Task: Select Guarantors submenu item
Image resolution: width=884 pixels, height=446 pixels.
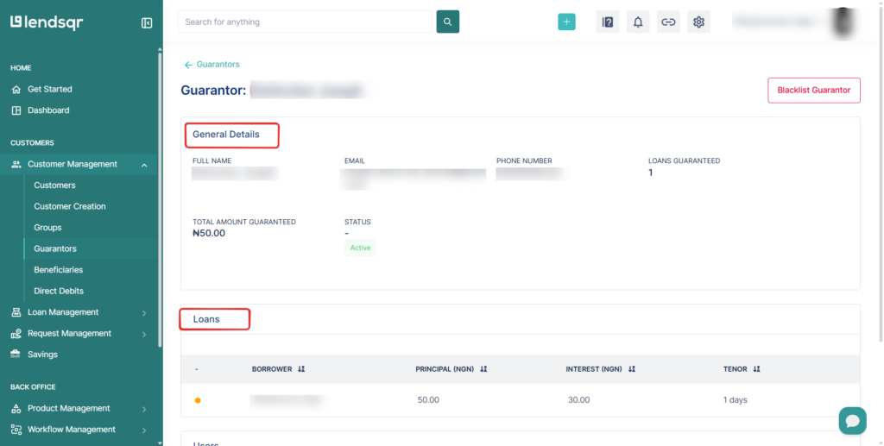Action: [x=55, y=248]
